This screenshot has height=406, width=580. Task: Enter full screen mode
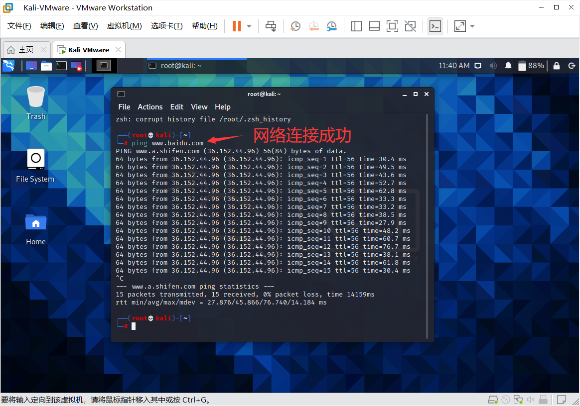(x=393, y=26)
